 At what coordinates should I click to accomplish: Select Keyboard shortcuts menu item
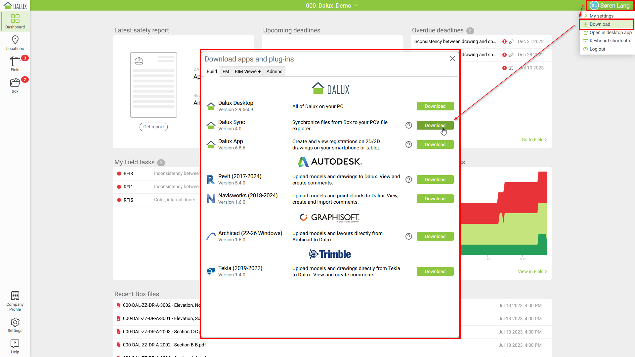[609, 41]
